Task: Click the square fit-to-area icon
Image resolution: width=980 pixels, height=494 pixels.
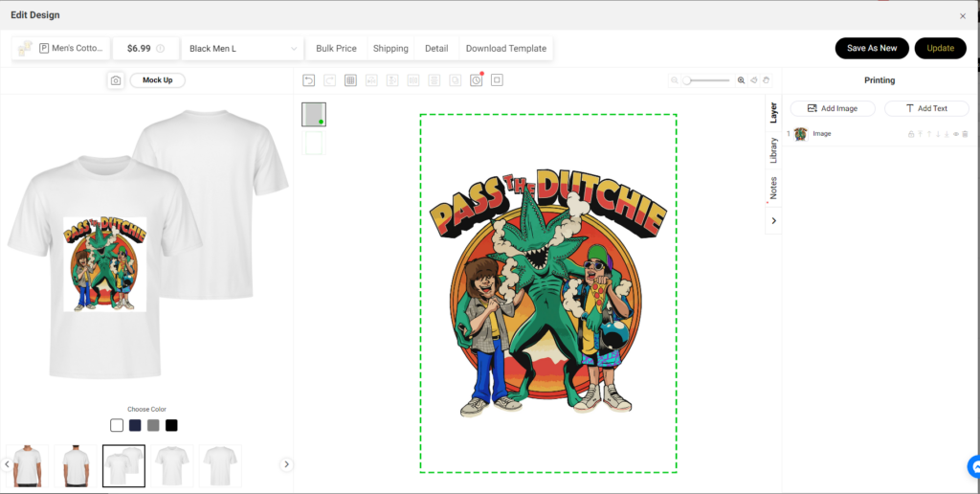Action: click(x=497, y=80)
